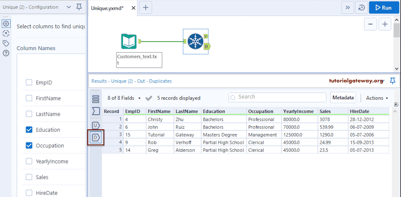Pin the Results window
401x197 pixels.
(392, 81)
